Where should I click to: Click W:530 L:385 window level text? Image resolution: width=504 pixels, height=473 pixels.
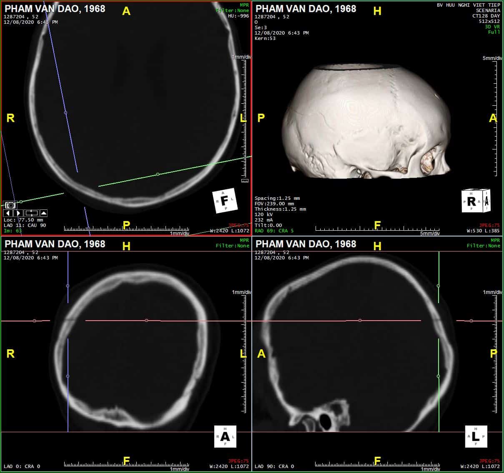(x=482, y=231)
